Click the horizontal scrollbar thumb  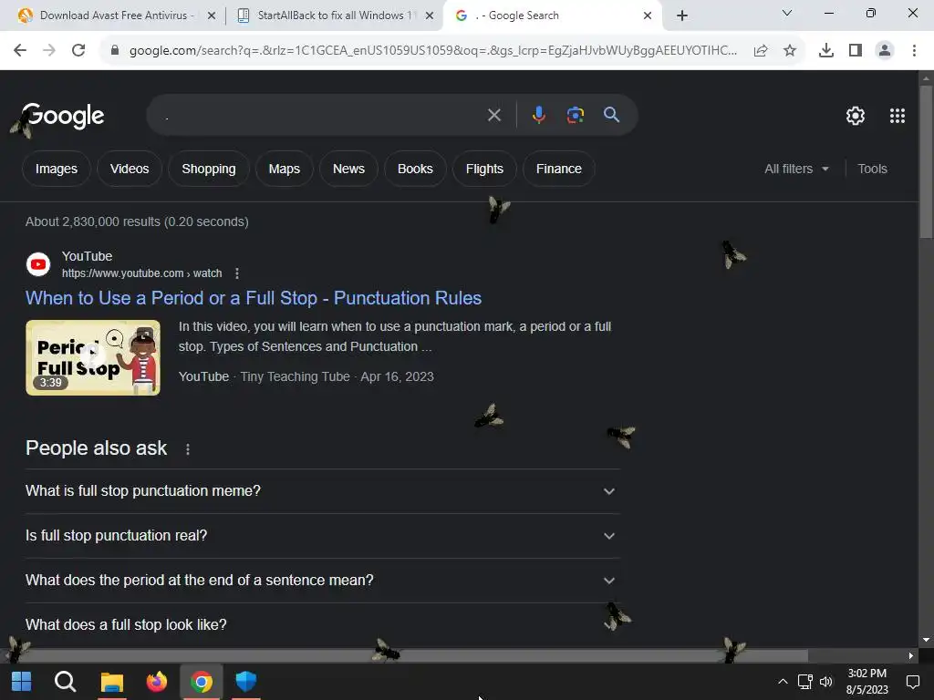tap(410, 655)
